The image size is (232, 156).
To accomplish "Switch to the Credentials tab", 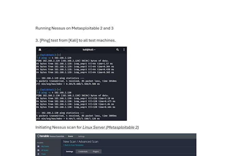I will click(x=83, y=152).
